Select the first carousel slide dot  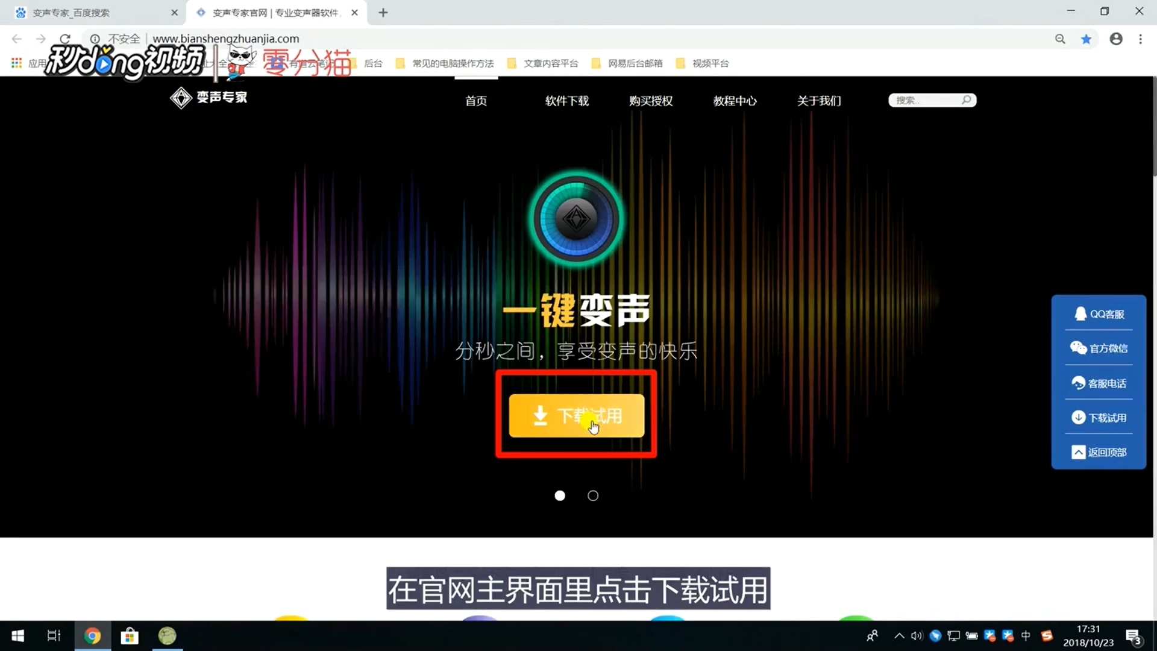[560, 495]
